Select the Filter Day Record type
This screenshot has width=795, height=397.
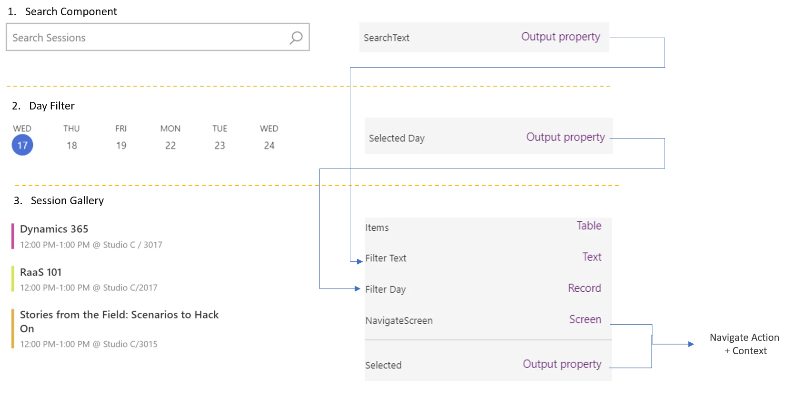pos(584,288)
